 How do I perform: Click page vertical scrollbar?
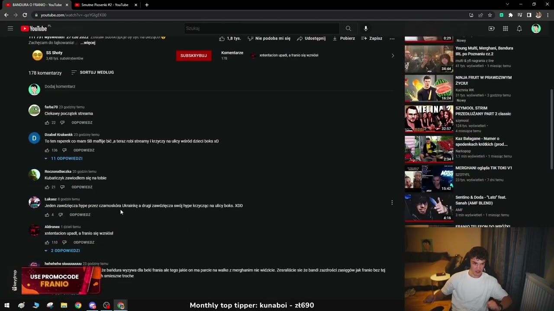(552, 130)
